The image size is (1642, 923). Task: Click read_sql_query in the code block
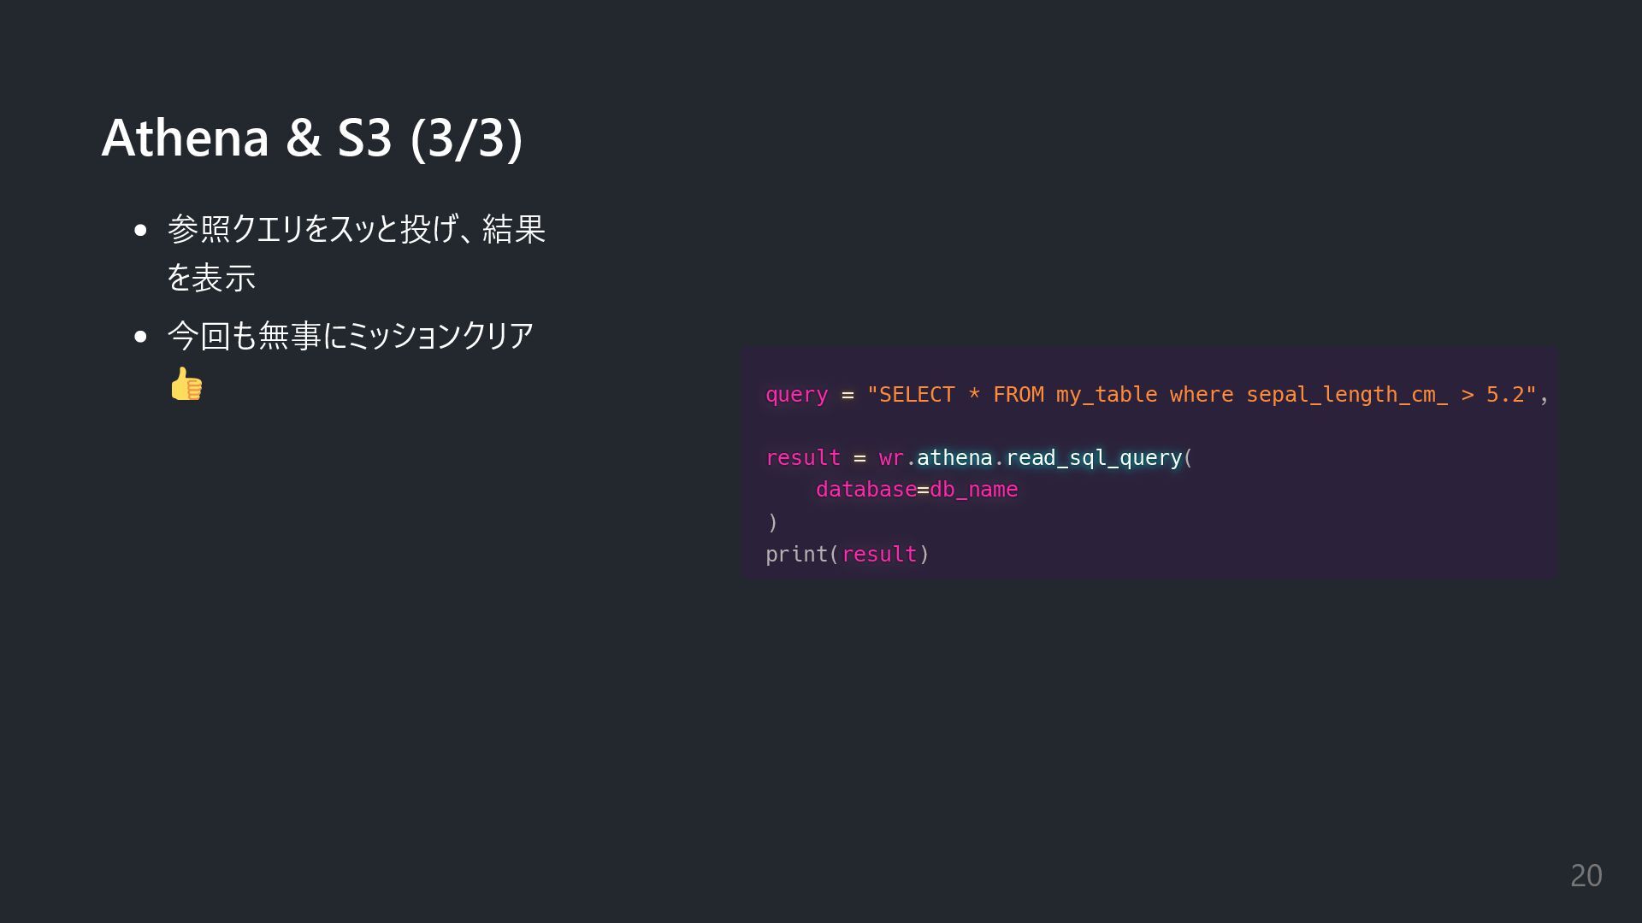click(x=1094, y=458)
